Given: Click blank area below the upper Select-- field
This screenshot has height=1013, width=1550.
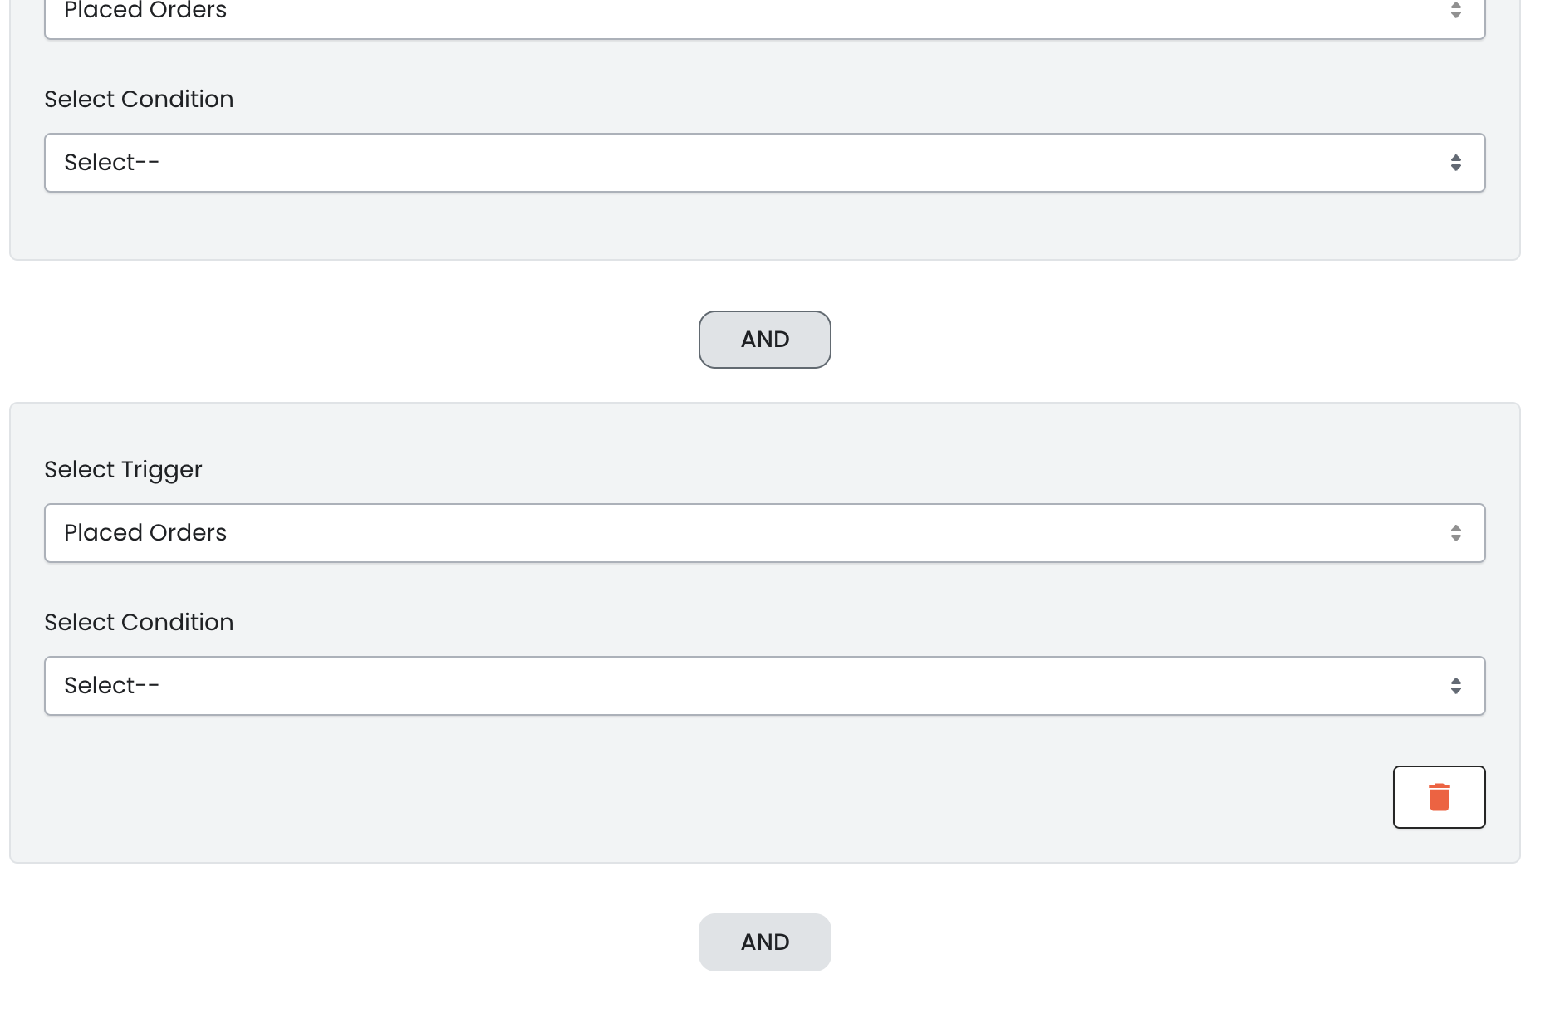Looking at the screenshot, I should (748, 226).
